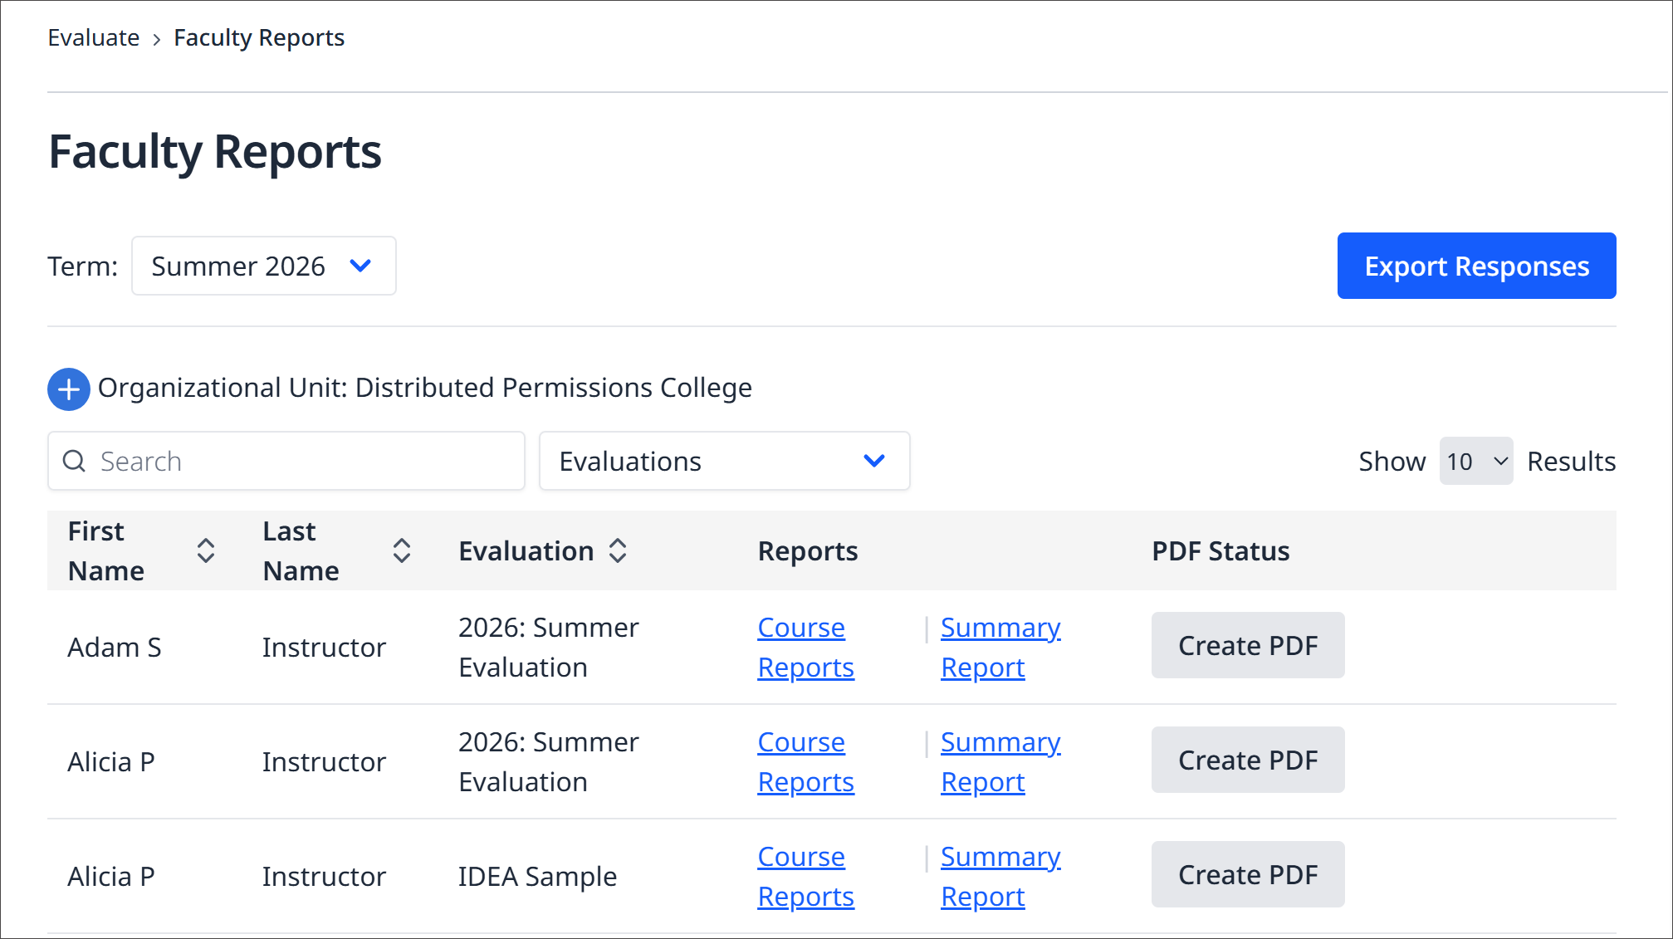Click the Faculty Reports page heading
Image resolution: width=1673 pixels, height=939 pixels.
coord(215,152)
